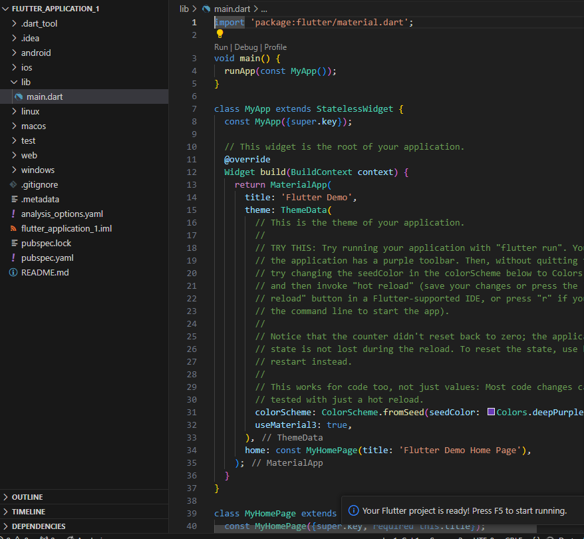Click 'Flutter Demo Home Page' string on line 34
This screenshot has width=584, height=539.
460,450
